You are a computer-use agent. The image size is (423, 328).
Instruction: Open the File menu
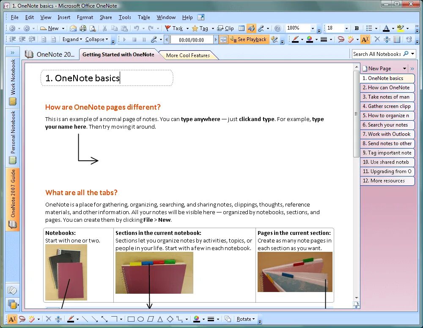[x=14, y=17]
